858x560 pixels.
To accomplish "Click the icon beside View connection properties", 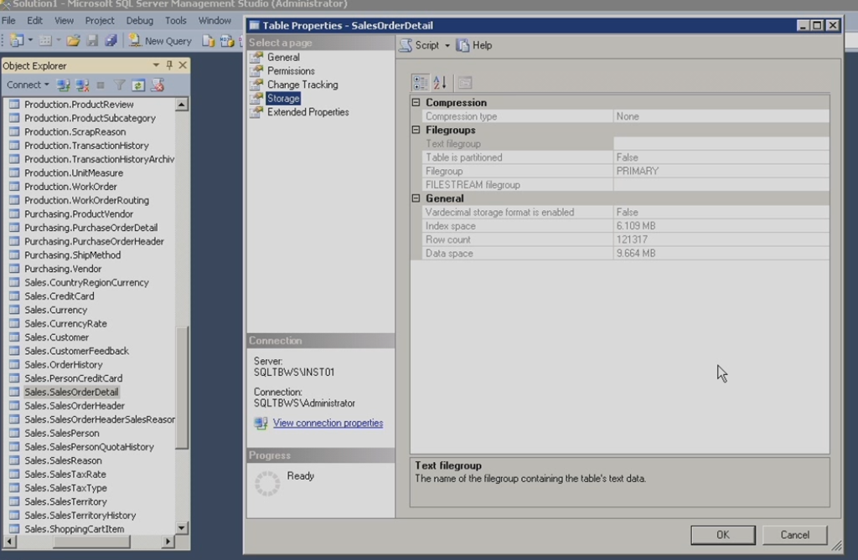I will point(261,423).
